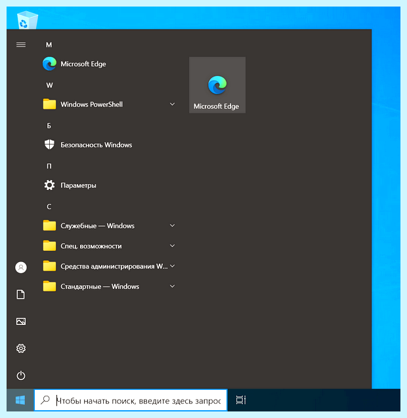Jump via the letter M header
Viewport: 407px width, 418px height.
click(49, 45)
